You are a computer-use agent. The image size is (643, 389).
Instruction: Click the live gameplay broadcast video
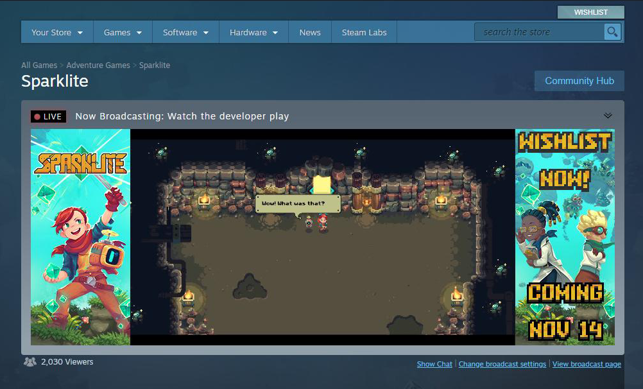tap(322, 237)
